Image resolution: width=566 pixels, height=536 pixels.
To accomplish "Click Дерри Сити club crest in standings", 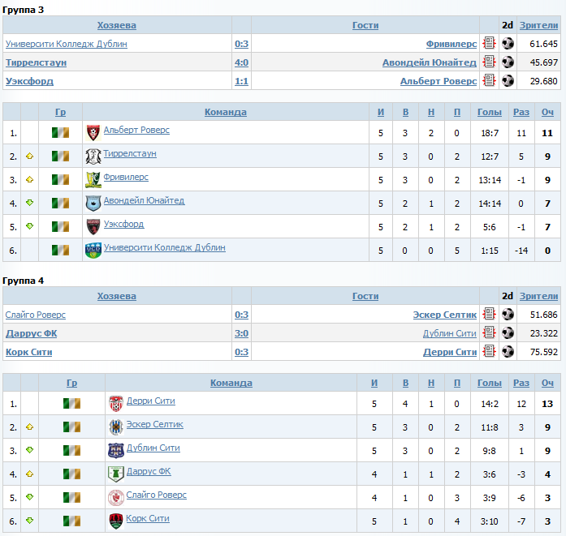I will 116,403.
